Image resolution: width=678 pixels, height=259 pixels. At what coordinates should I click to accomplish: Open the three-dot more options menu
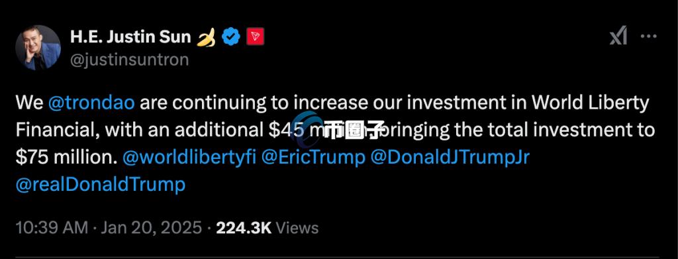tap(649, 36)
